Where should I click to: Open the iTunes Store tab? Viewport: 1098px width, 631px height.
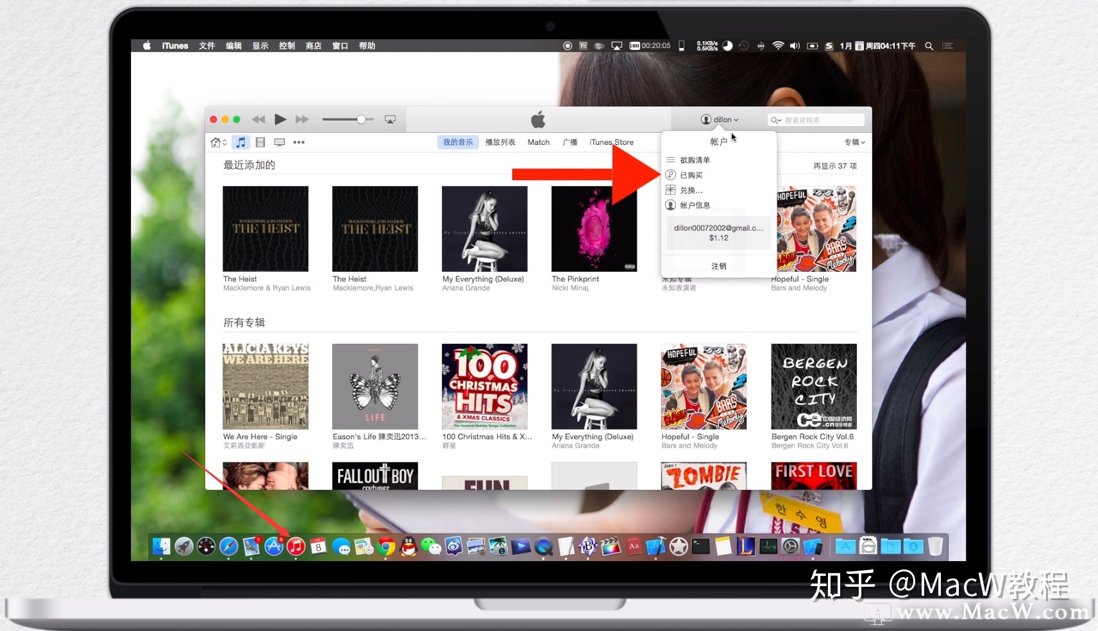[x=611, y=142]
